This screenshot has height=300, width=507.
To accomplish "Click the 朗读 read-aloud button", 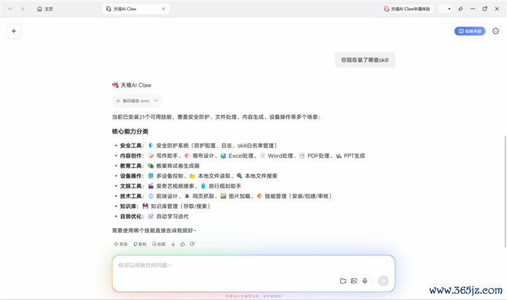I will pyautogui.click(x=120, y=244).
